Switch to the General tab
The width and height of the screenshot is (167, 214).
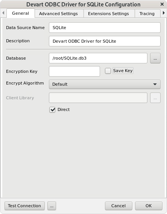[x=21, y=13]
